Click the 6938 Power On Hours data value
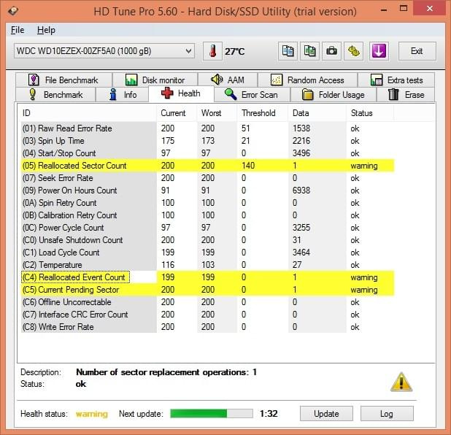The image size is (451, 435). (301, 190)
